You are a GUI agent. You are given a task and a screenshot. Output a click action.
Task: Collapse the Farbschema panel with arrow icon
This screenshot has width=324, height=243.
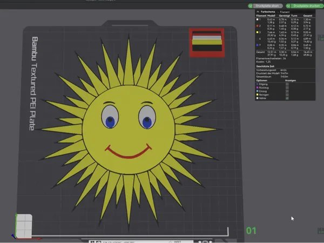coord(258,12)
